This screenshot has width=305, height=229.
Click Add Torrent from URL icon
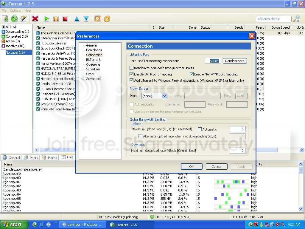click(x=14, y=19)
